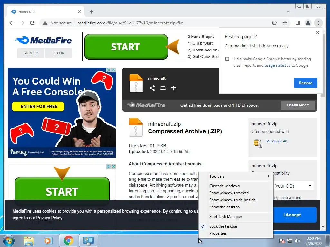Click the top green START button
The height and width of the screenshot is (247, 330).
pyautogui.click(x=126, y=47)
